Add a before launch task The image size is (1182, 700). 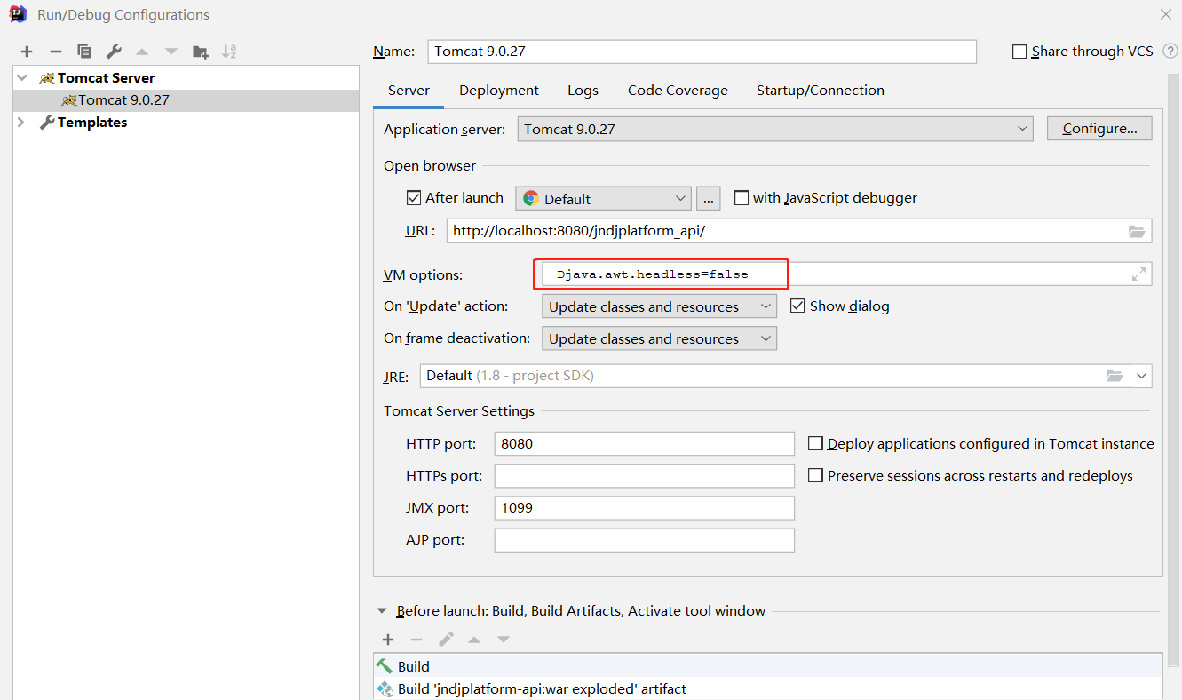388,640
